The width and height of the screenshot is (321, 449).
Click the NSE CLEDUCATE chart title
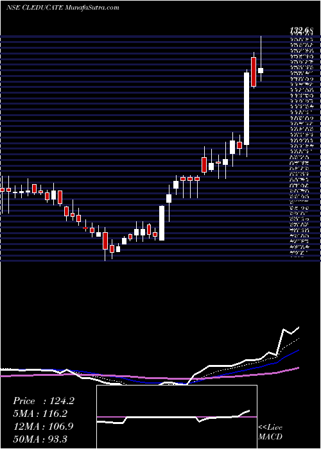[x=62, y=8]
